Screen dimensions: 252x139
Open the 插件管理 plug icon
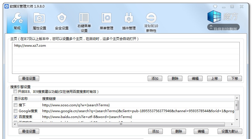tap(129, 18)
